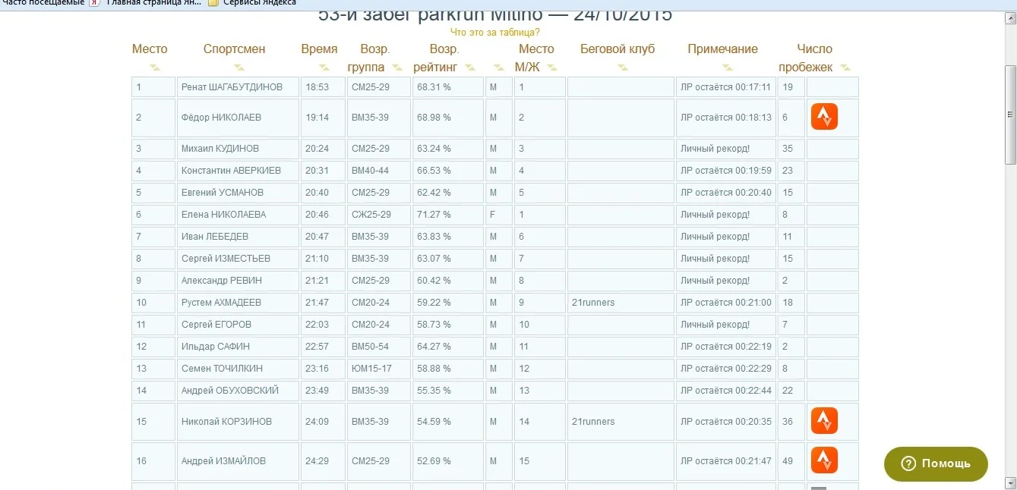Click the Спортсмен column header
This screenshot has width=1017, height=490.
235,49
